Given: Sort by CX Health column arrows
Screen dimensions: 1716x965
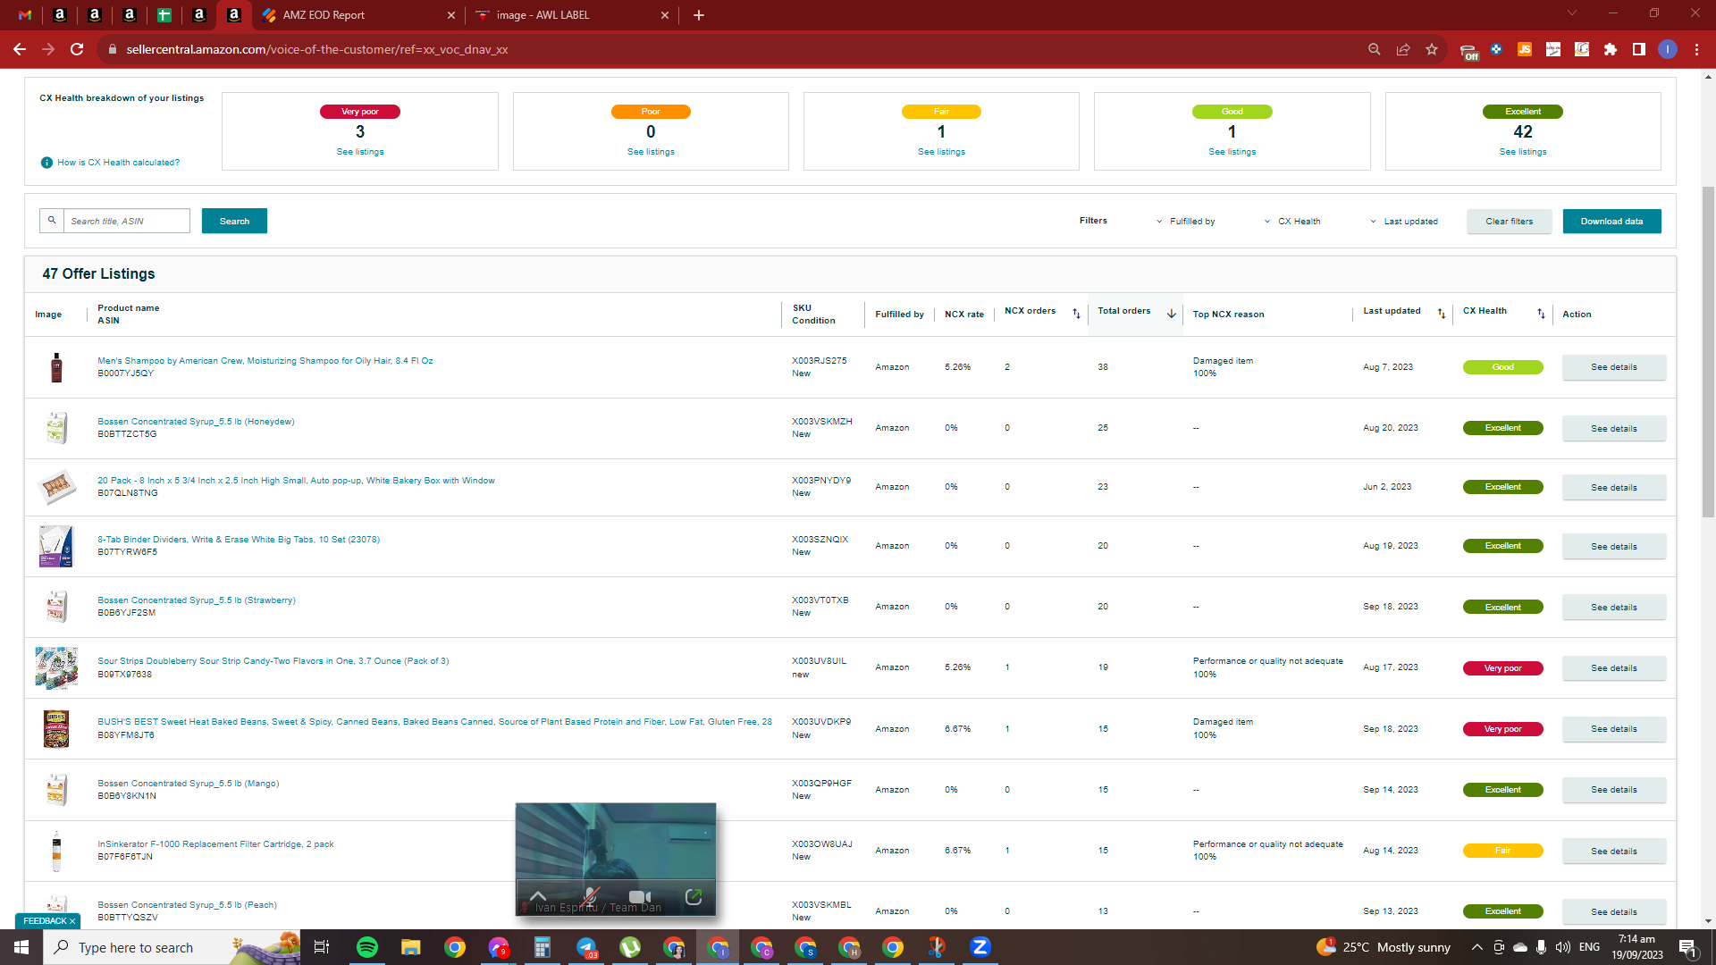Looking at the screenshot, I should 1541,314.
